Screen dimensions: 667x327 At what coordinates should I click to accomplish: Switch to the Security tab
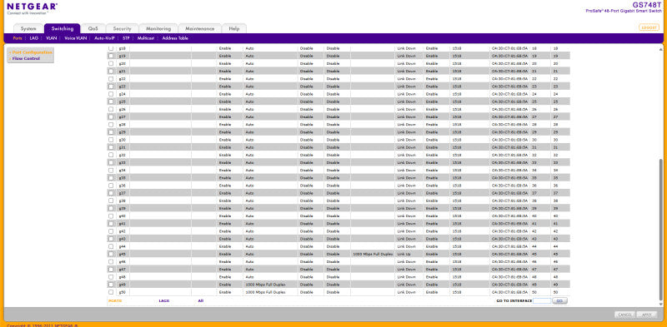pos(122,28)
